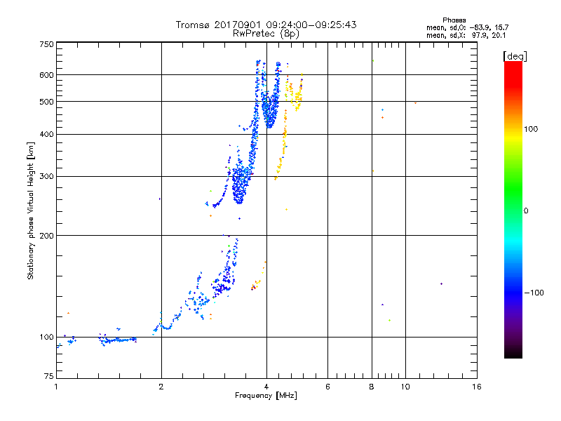Click the 'Frequency [MHz]' axis label

266,396
